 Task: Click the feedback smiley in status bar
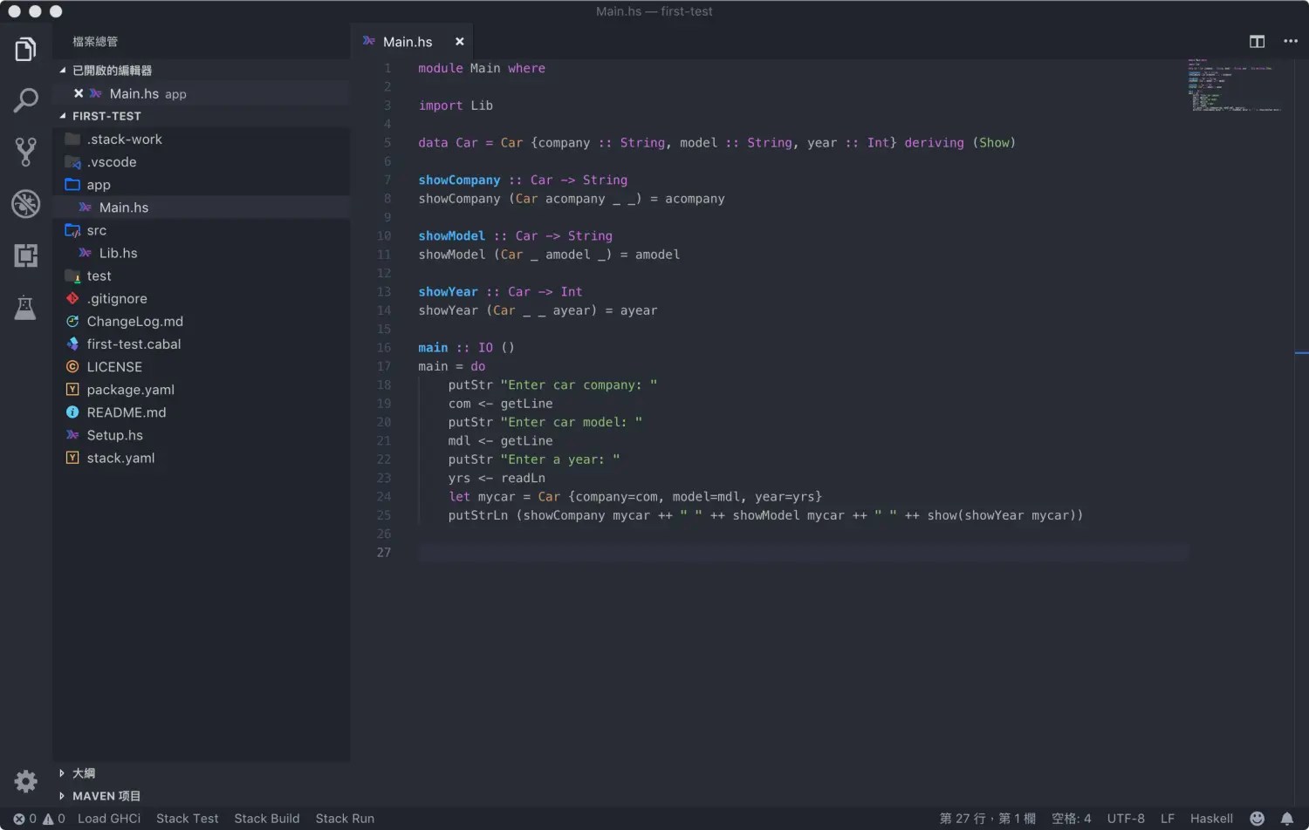pos(1257,819)
